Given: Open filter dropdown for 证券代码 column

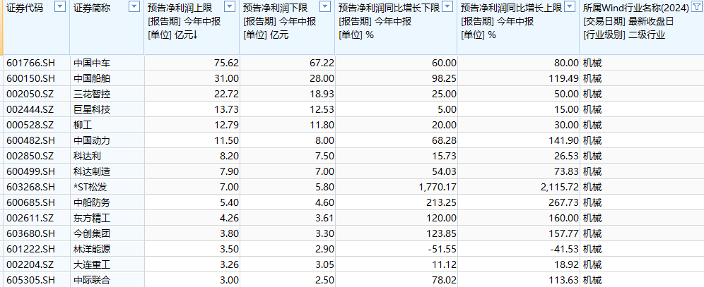Looking at the screenshot, I should click(x=59, y=7).
